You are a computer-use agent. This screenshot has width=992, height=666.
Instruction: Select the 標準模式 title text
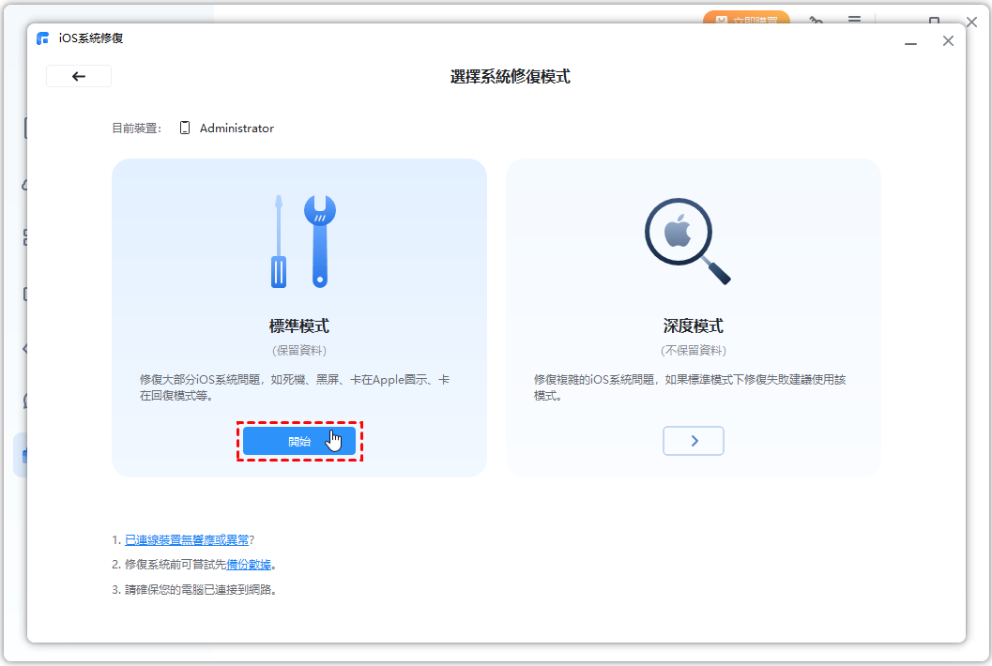pyautogui.click(x=298, y=326)
